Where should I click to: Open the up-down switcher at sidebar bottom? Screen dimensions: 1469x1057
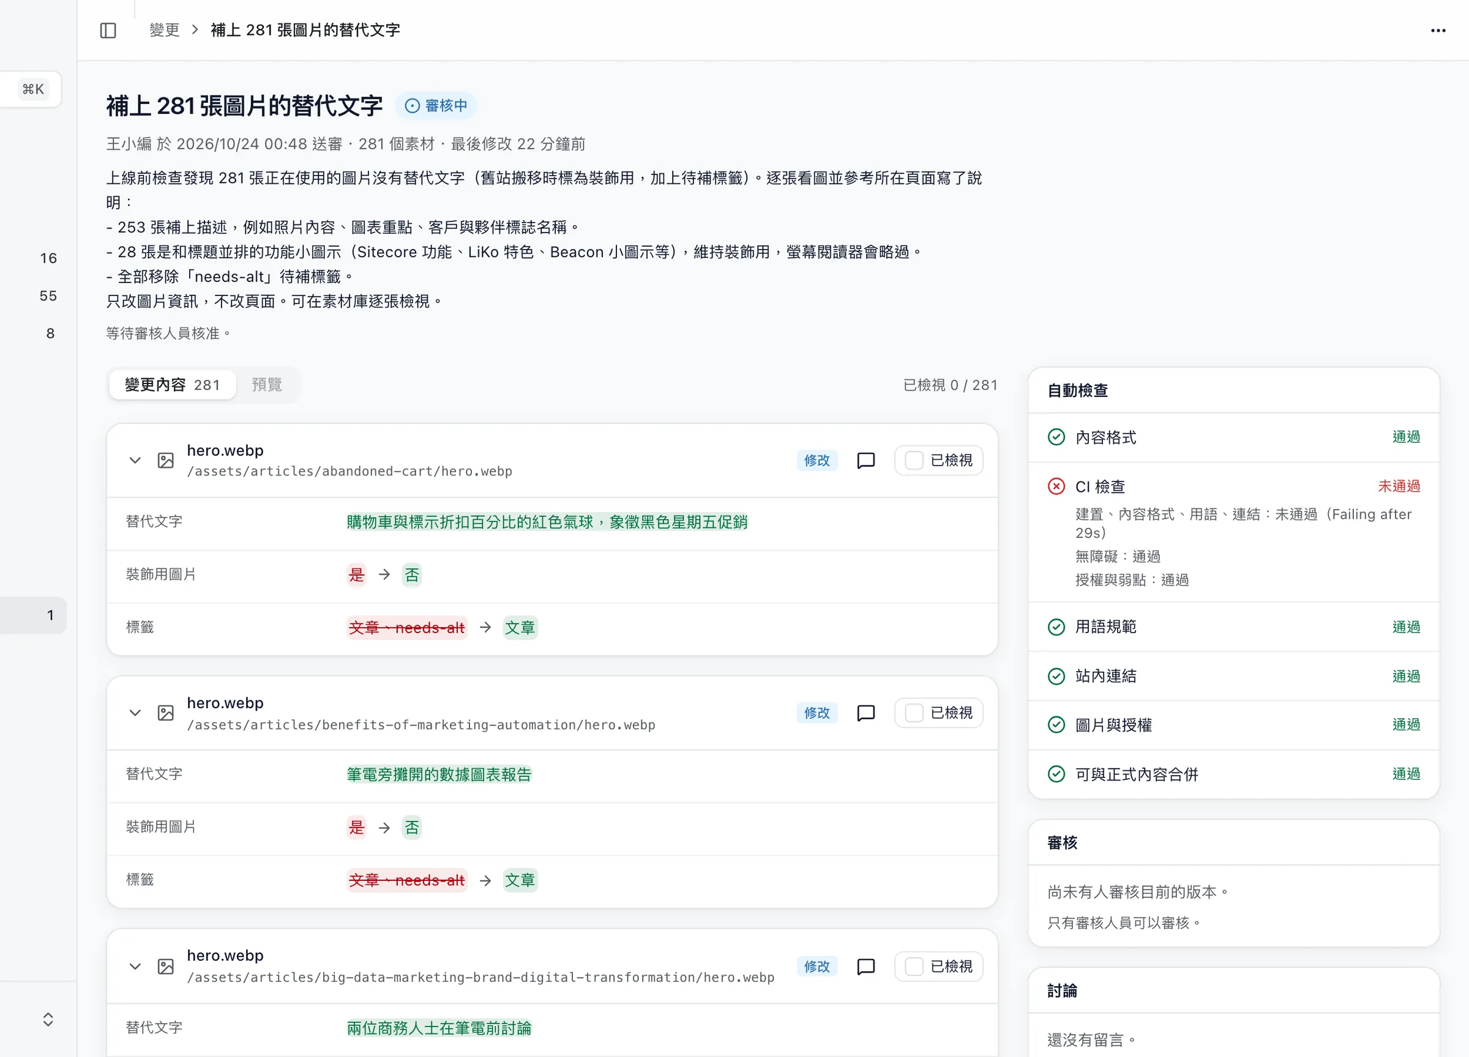pos(48,1020)
